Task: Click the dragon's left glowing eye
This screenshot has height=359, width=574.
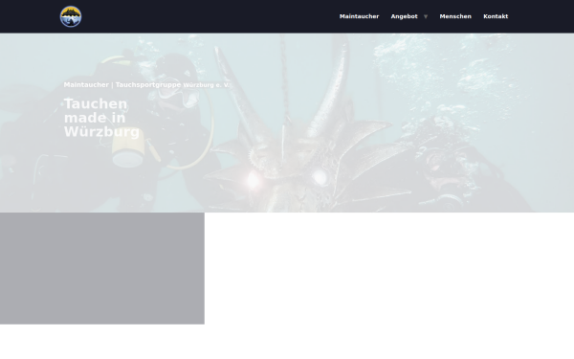Action: 253,180
